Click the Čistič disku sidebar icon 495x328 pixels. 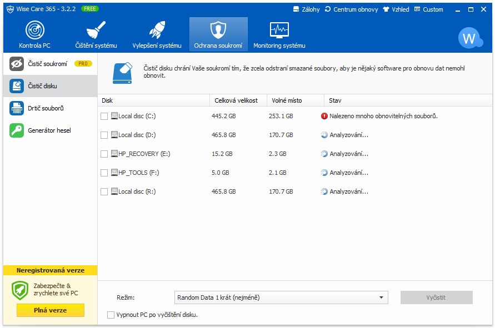click(x=17, y=86)
